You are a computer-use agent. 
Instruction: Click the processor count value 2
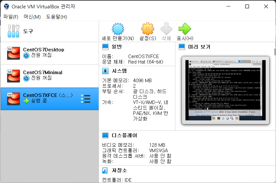tap(135, 86)
